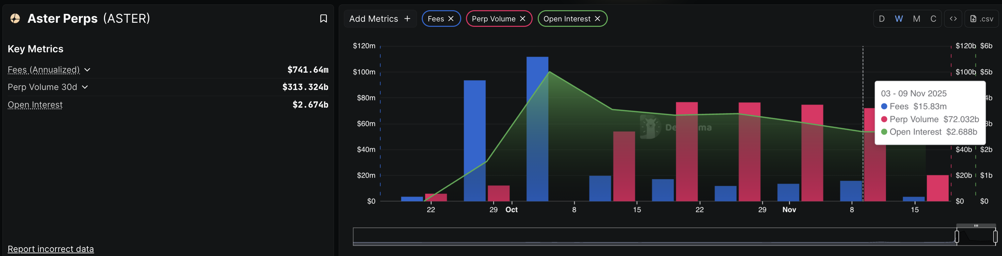1002x256 pixels.
Task: Click the tooltip Open Interest $2.688b entry
Action: point(929,132)
